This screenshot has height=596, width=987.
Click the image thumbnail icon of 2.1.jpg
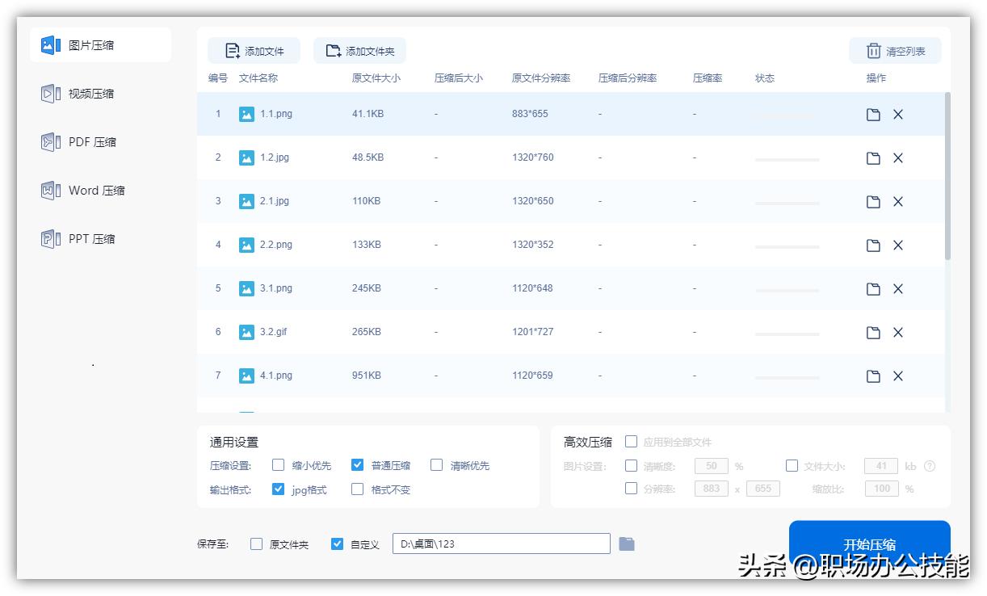[246, 201]
